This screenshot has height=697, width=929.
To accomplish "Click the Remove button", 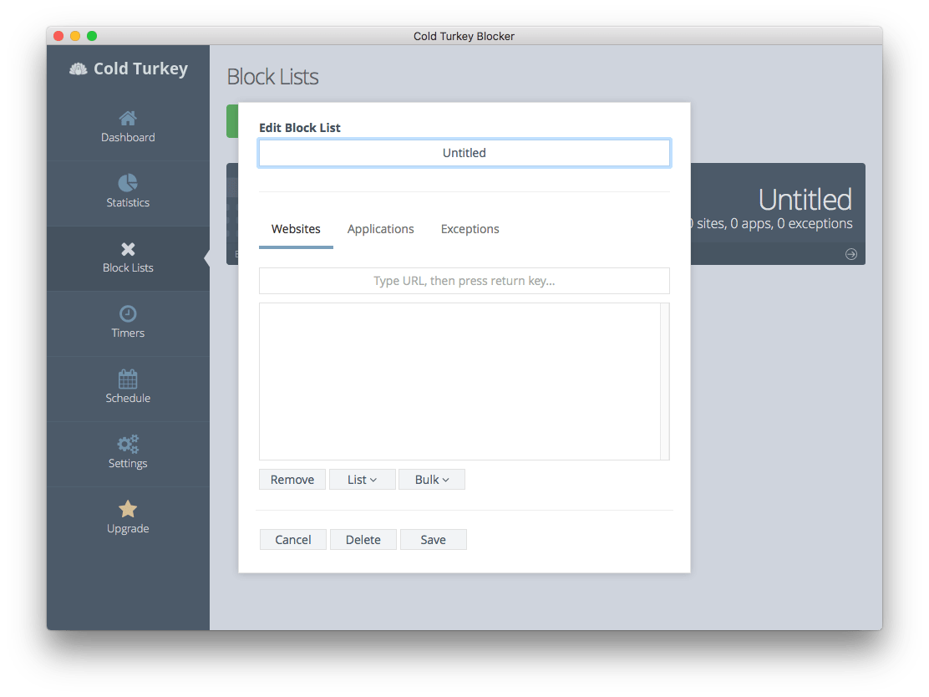I will 292,480.
